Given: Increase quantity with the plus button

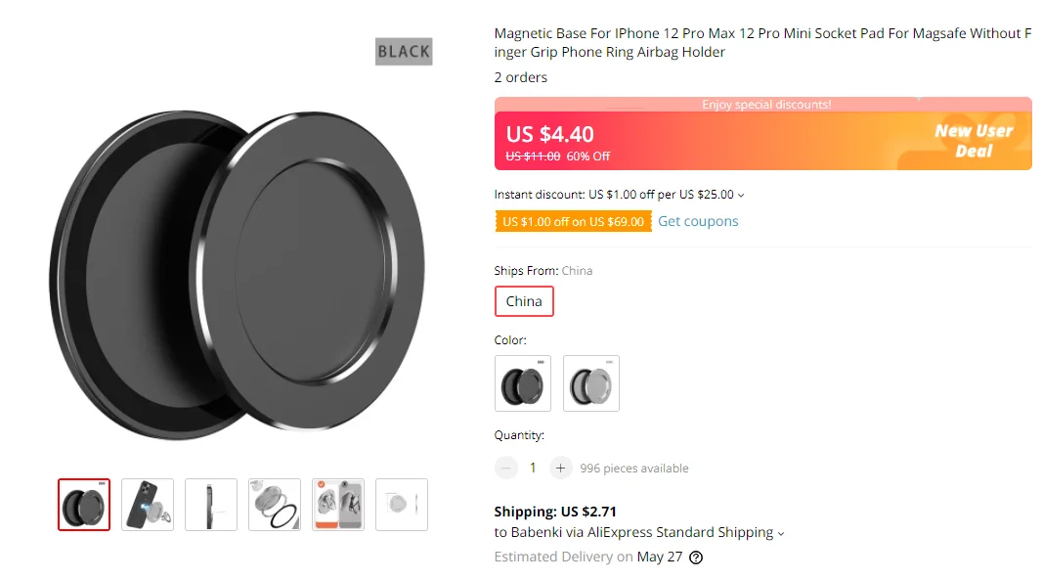Looking at the screenshot, I should 560,469.
